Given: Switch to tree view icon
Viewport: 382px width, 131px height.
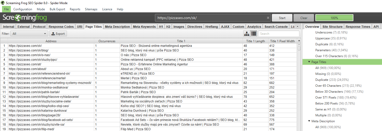Looking at the screenshot, I should 247,33.
